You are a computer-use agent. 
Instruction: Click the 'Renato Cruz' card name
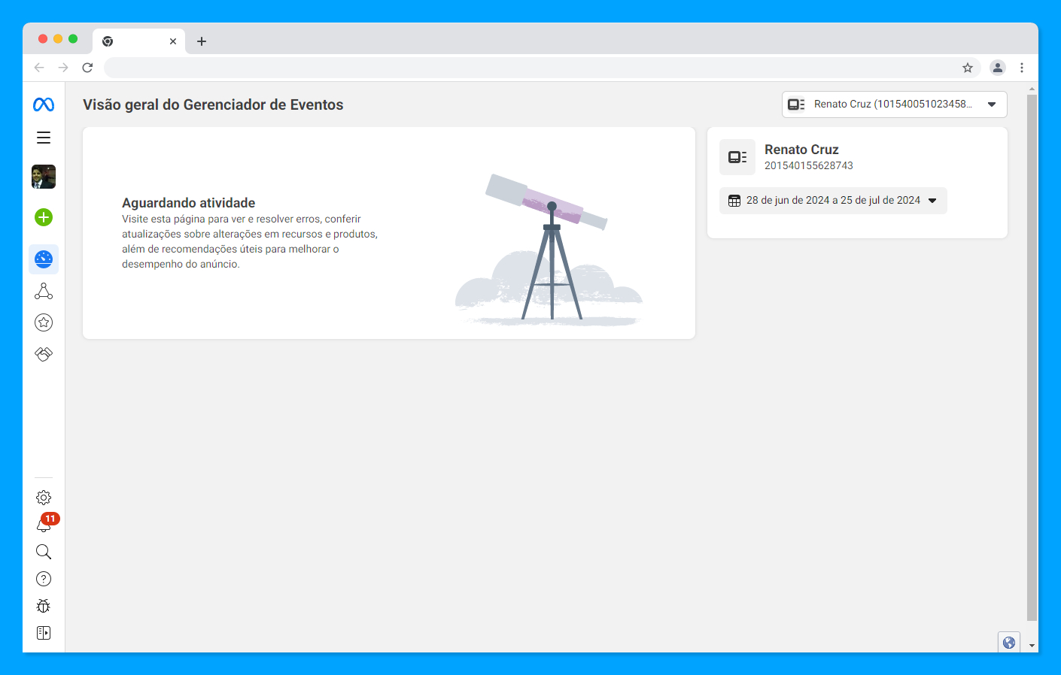pos(801,150)
